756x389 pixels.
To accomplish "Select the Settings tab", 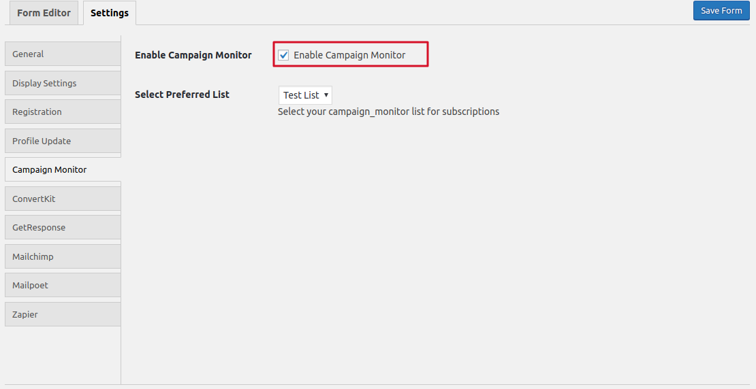I will coord(110,13).
